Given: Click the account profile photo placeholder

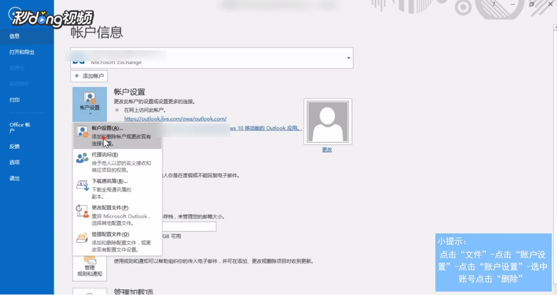Looking at the screenshot, I should click(328, 121).
